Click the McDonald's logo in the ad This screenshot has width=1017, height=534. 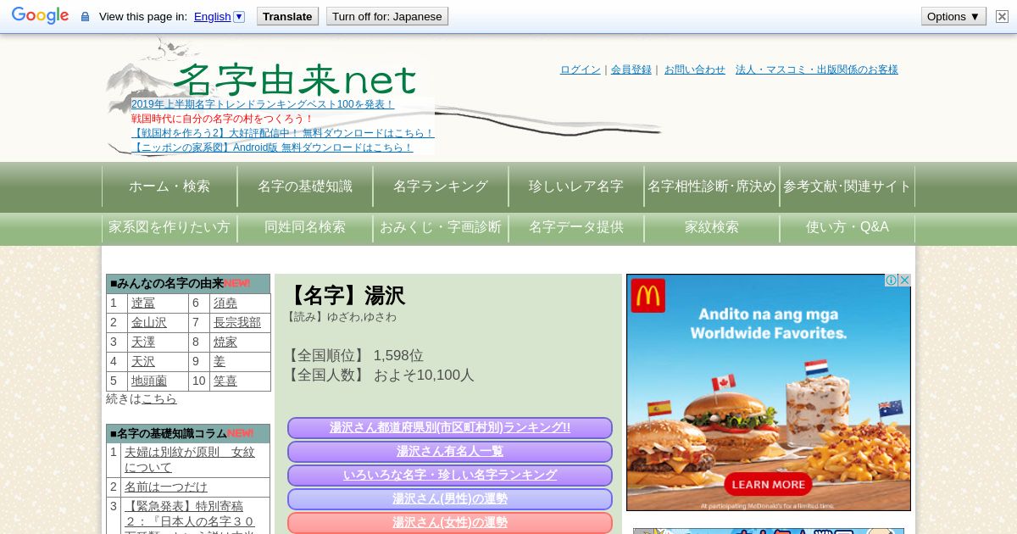[x=648, y=296]
